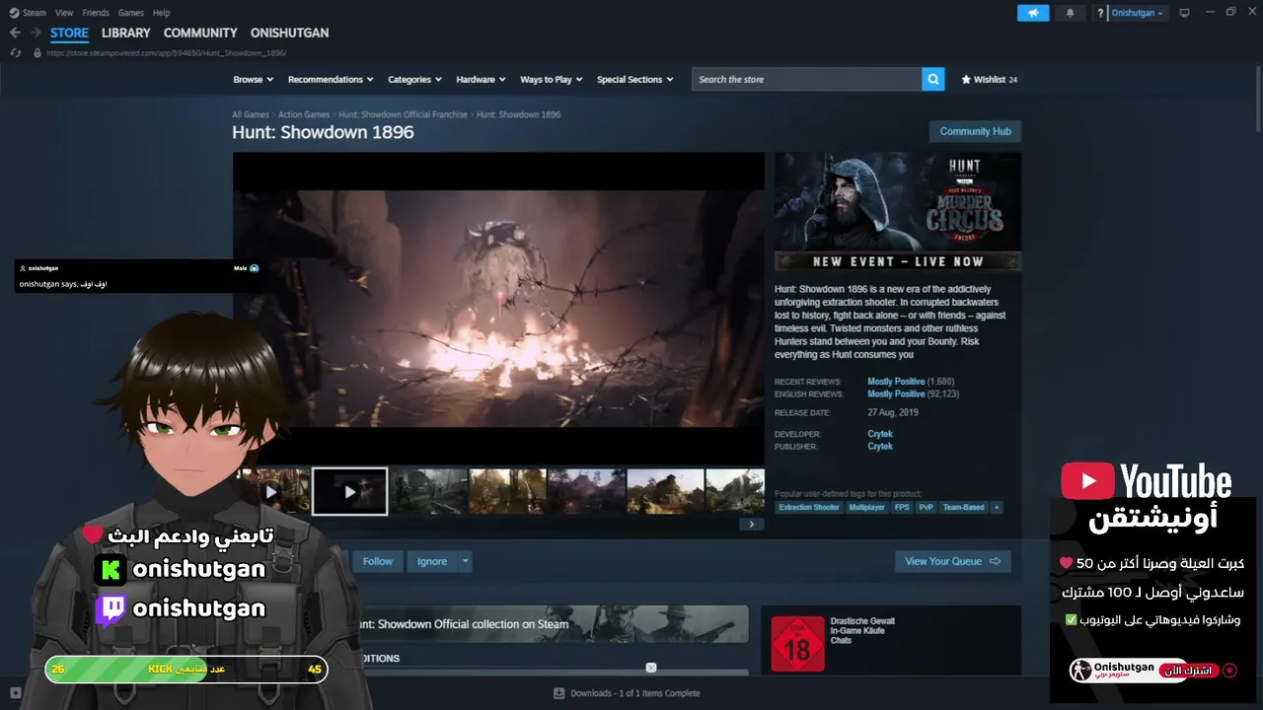Enter Big Picture mode via monitor icon
This screenshot has width=1263, height=710.
pos(1185,13)
